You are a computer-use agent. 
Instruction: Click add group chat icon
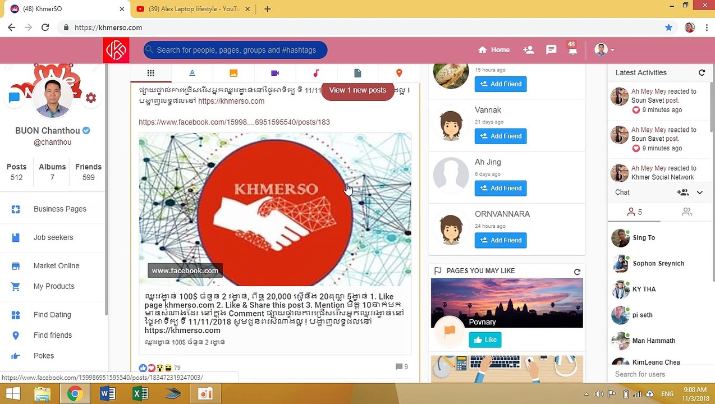[x=682, y=192]
